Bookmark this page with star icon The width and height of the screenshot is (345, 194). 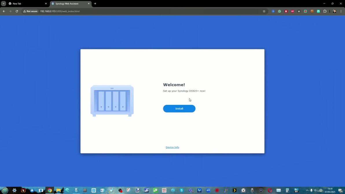[264, 11]
